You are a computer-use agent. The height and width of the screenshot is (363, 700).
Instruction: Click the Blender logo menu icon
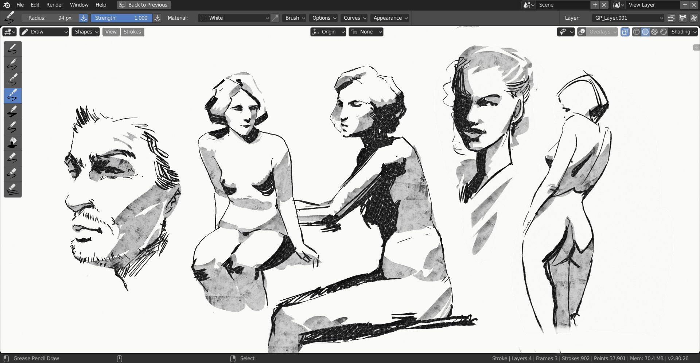[7, 5]
